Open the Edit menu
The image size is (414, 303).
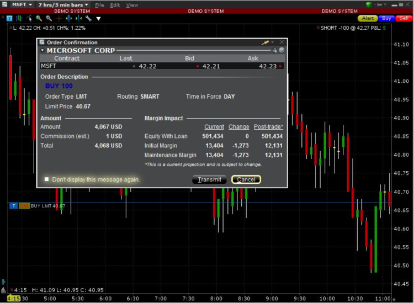[x=115, y=5]
